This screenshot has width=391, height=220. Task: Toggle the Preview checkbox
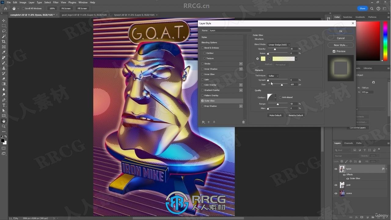[x=334, y=51]
